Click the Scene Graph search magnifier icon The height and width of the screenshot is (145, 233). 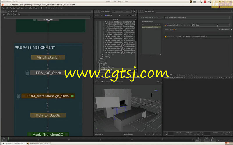[136, 15]
